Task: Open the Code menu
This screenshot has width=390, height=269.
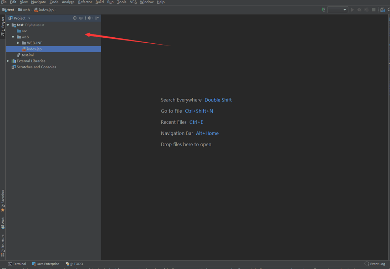Action: point(54,2)
